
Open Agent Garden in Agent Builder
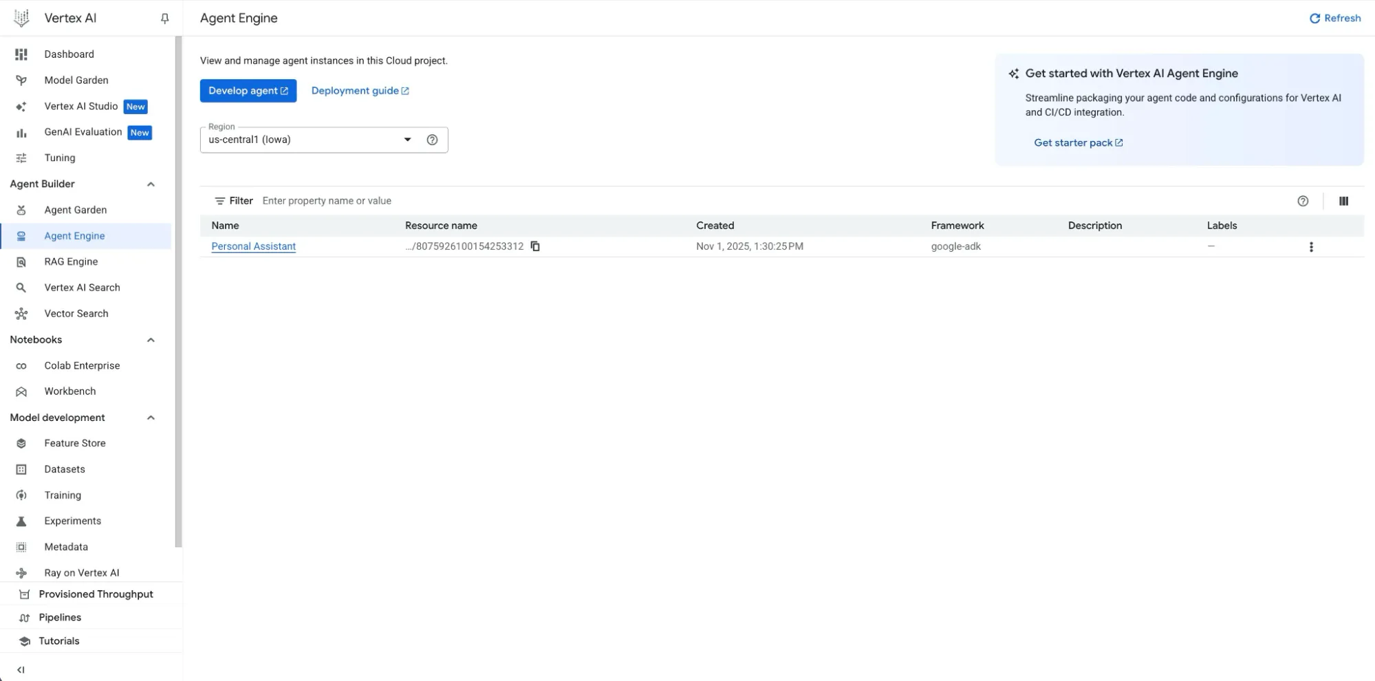coord(75,210)
